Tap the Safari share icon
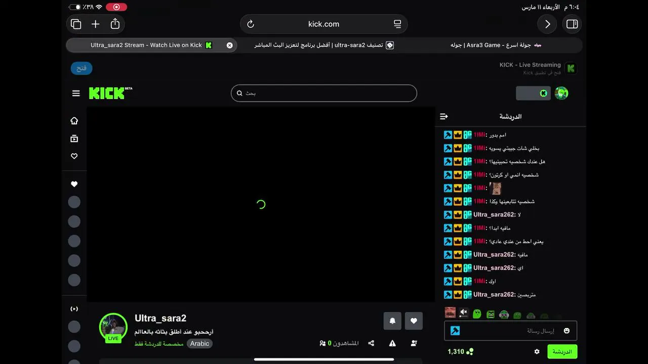 pos(115,24)
